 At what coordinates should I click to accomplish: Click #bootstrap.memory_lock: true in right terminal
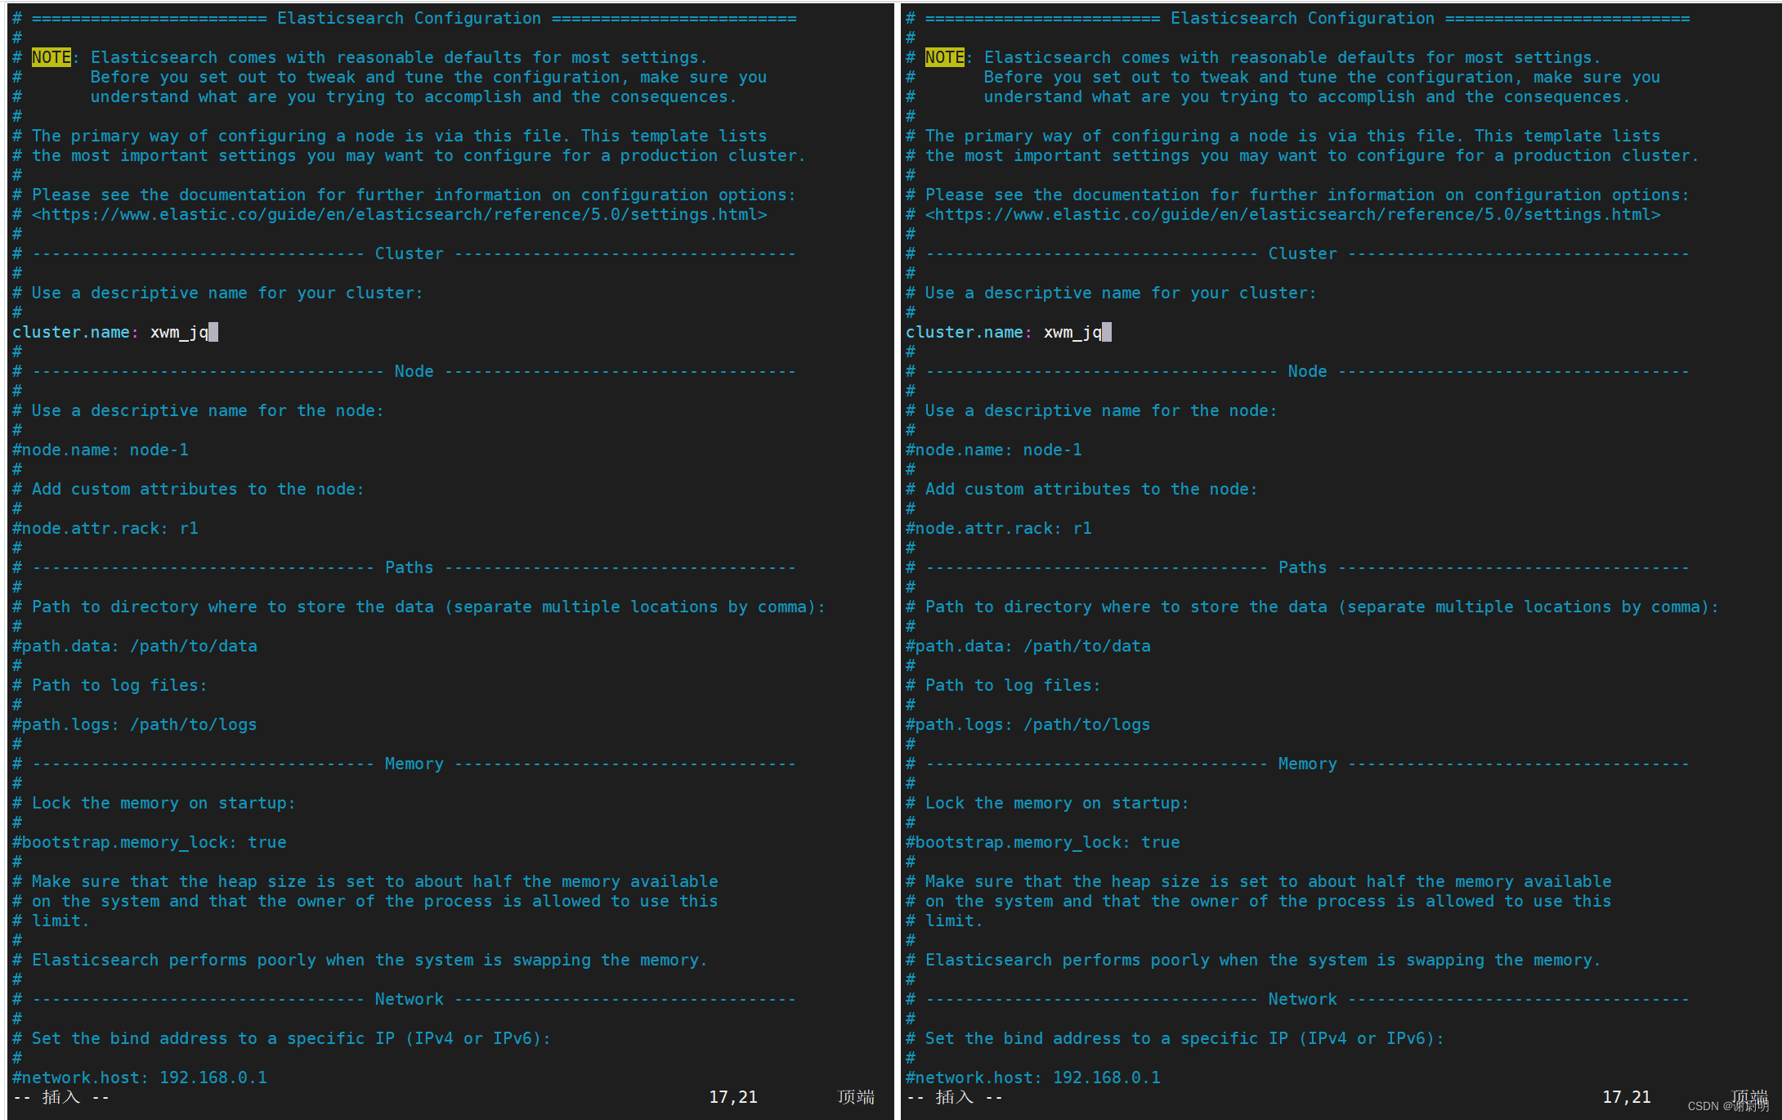click(x=1043, y=842)
